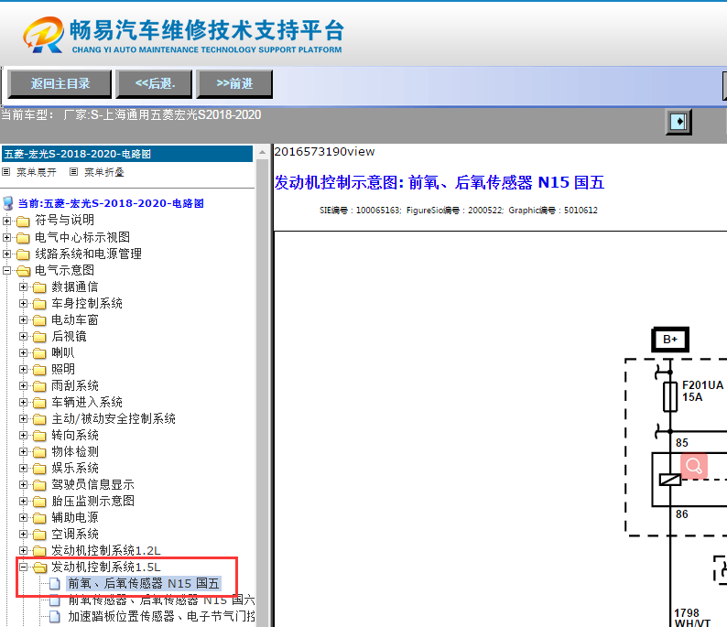
Task: Click the 辅助电源 folder icon
Action: [x=40, y=518]
